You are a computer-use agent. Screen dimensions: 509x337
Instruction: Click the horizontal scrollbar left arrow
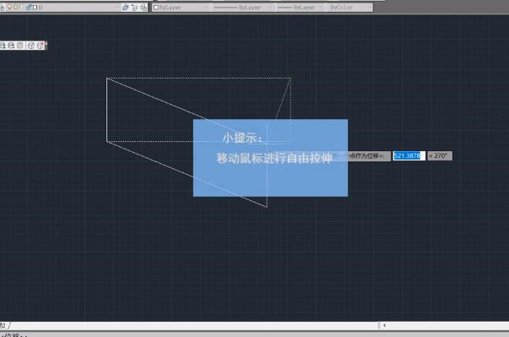click(x=385, y=325)
